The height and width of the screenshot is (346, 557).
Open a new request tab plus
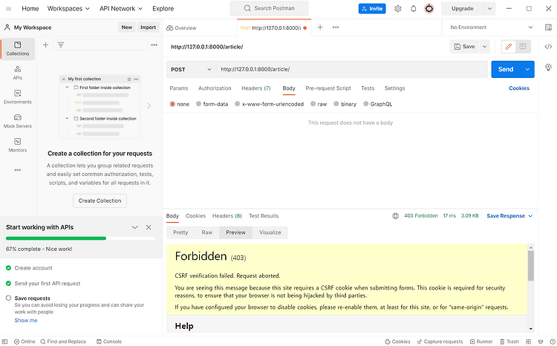pos(320,27)
